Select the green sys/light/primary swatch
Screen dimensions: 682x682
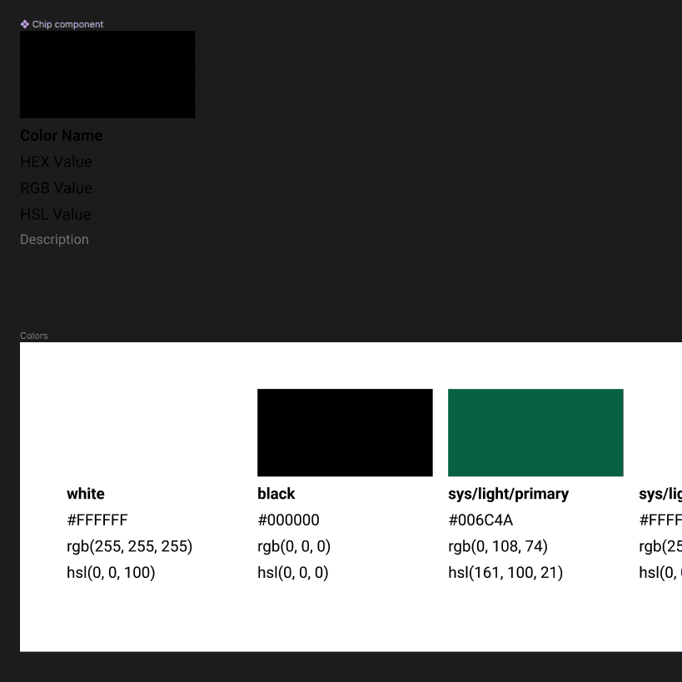point(535,432)
